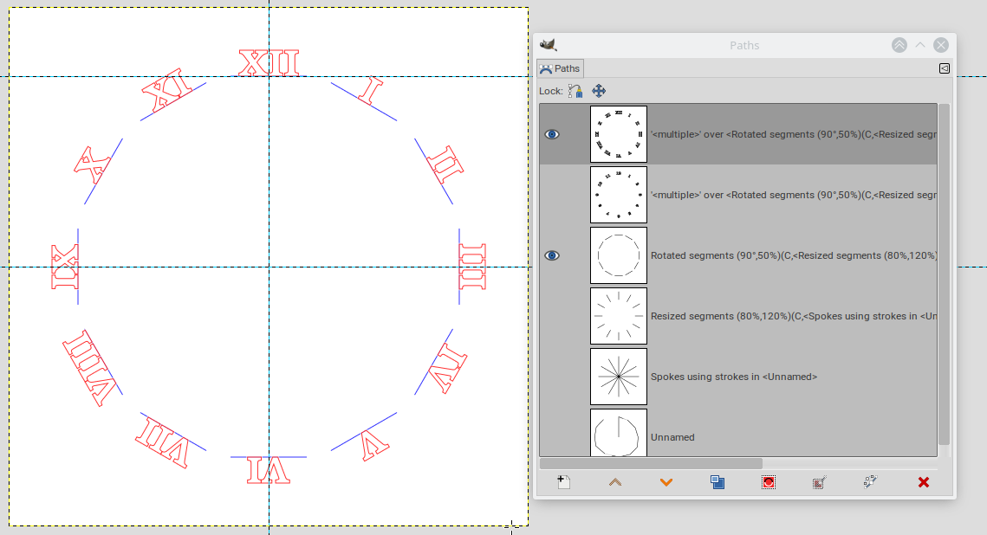Screen dimensions: 987x535
Task: Click the dashed circle Rotated segments thumbnail
Action: [x=619, y=256]
